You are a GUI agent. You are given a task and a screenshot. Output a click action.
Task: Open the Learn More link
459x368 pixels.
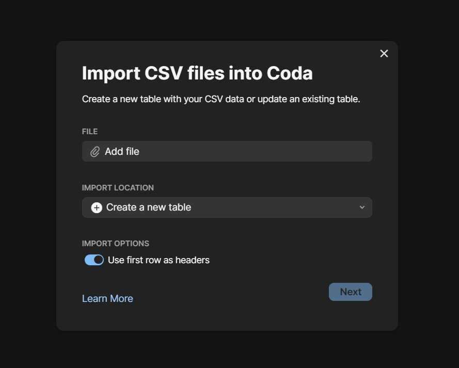pyautogui.click(x=107, y=298)
